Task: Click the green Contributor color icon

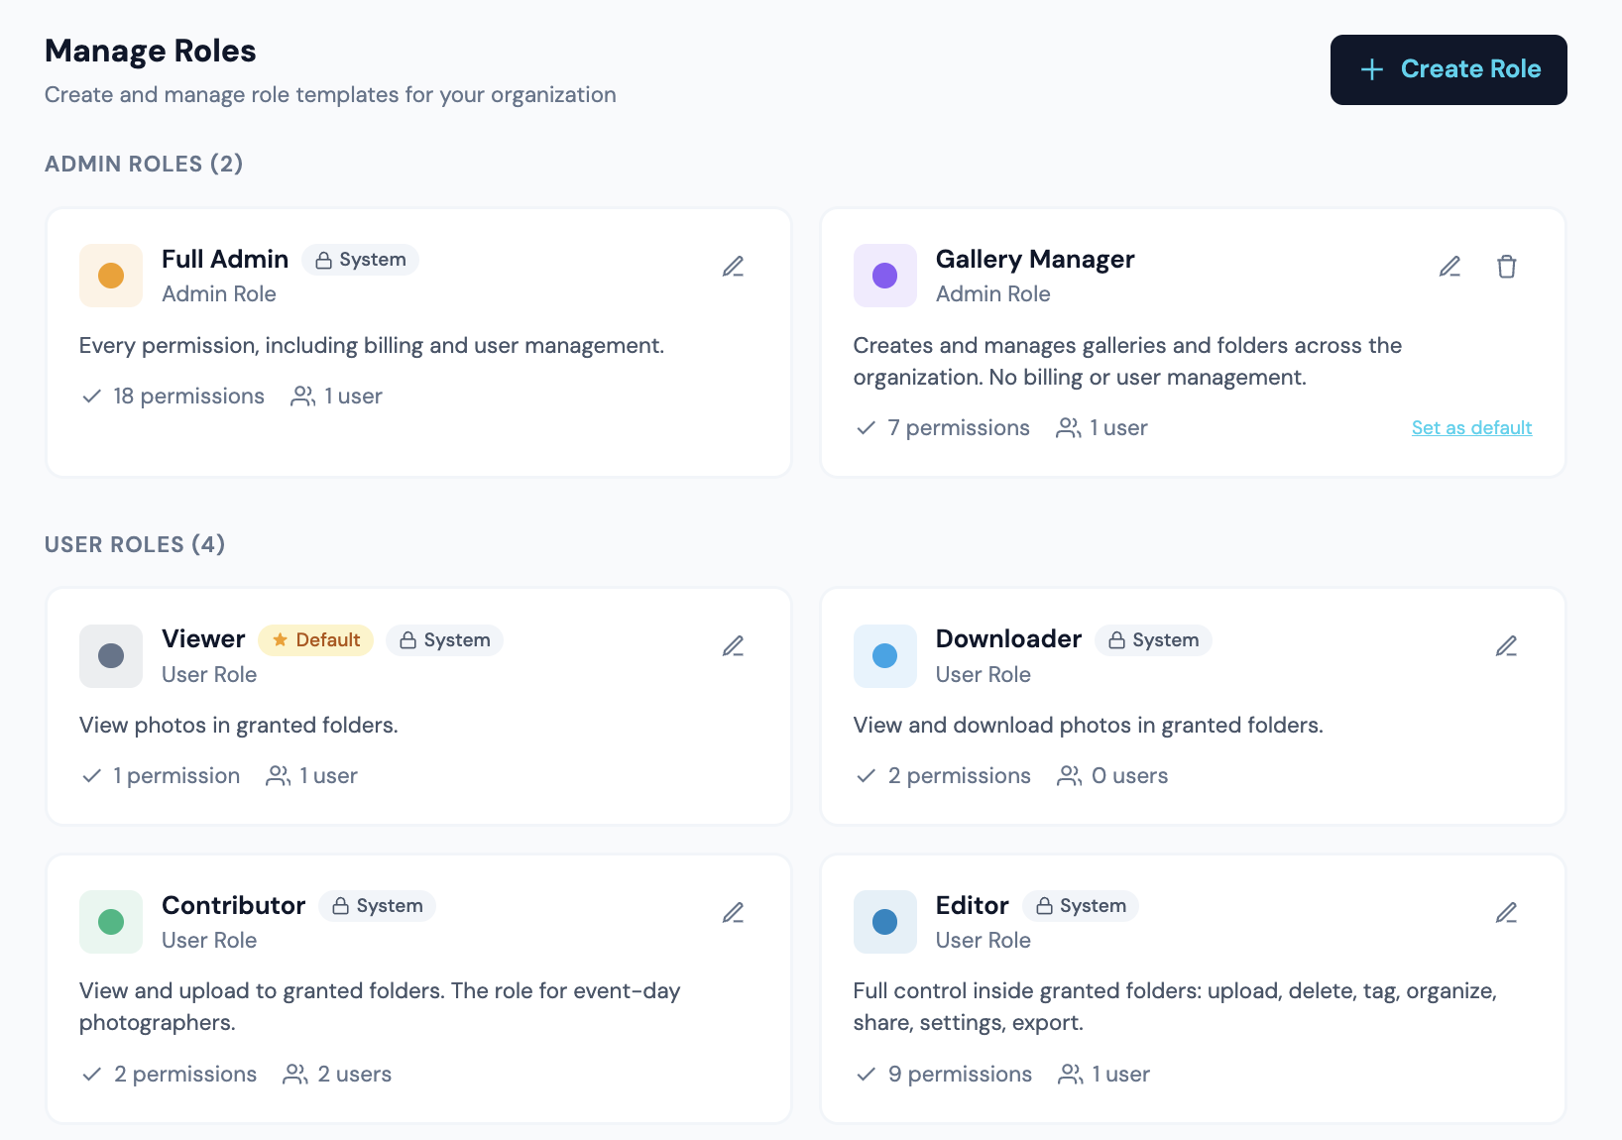Action: (111, 922)
